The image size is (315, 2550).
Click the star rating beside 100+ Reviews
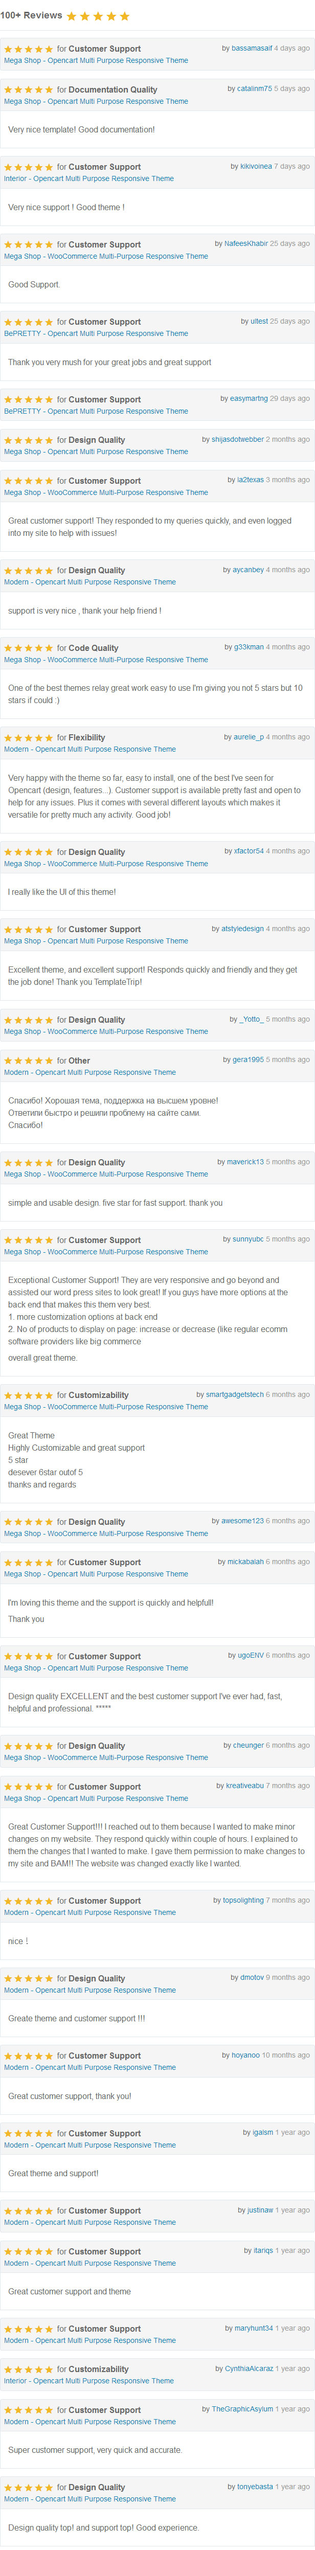[97, 16]
